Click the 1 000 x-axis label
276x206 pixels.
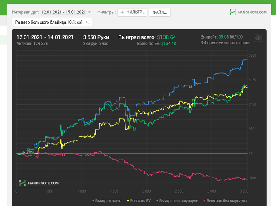tap(82, 191)
